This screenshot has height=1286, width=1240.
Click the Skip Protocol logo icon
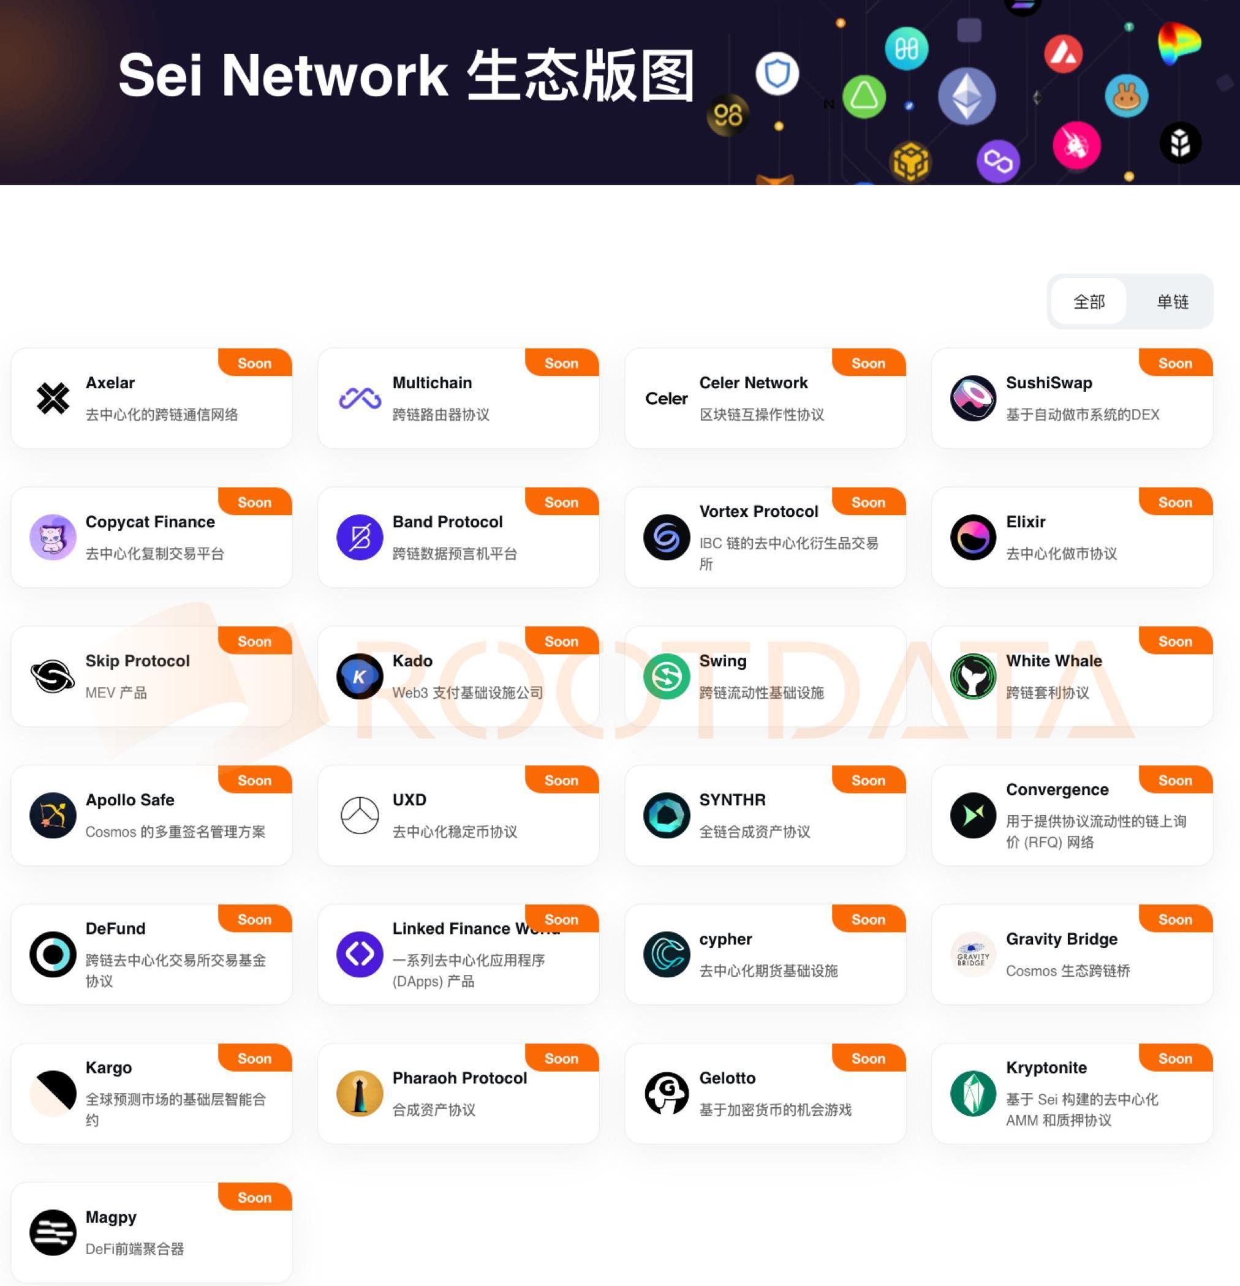pos(53,677)
